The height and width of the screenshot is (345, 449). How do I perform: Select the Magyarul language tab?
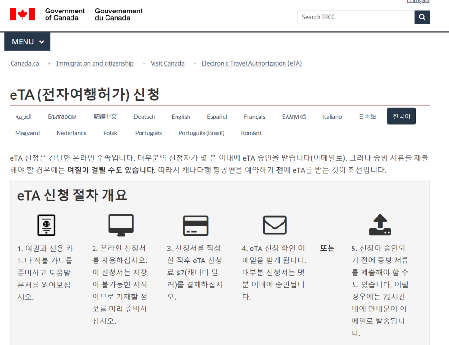click(27, 133)
